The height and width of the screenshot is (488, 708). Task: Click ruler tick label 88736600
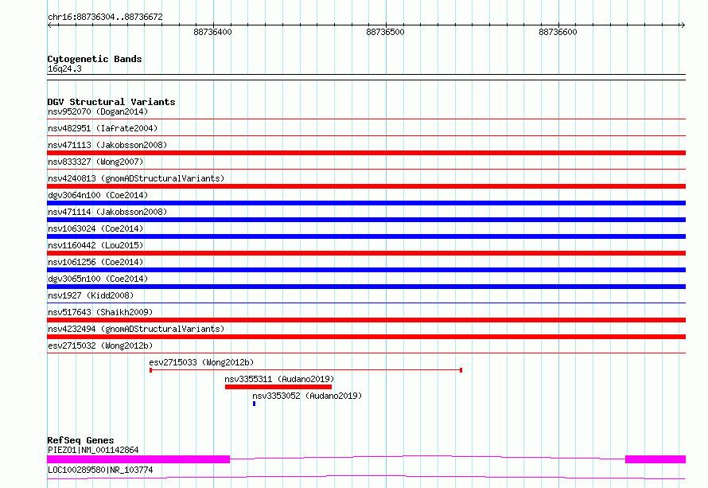[558, 32]
